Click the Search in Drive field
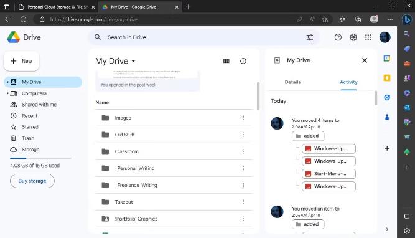The height and width of the screenshot is (238, 415). click(204, 37)
